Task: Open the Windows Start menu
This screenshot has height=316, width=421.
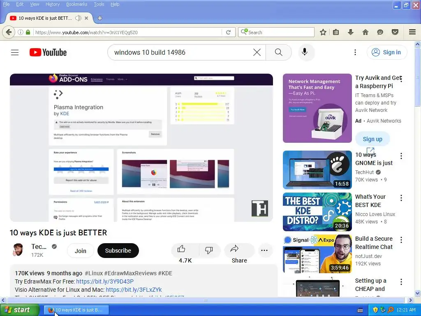Action: point(19,310)
